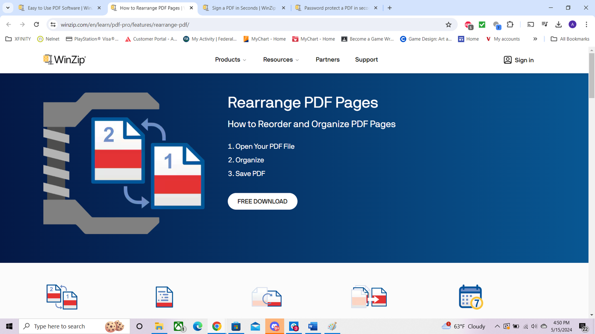Click the WinZip logo

click(x=64, y=60)
